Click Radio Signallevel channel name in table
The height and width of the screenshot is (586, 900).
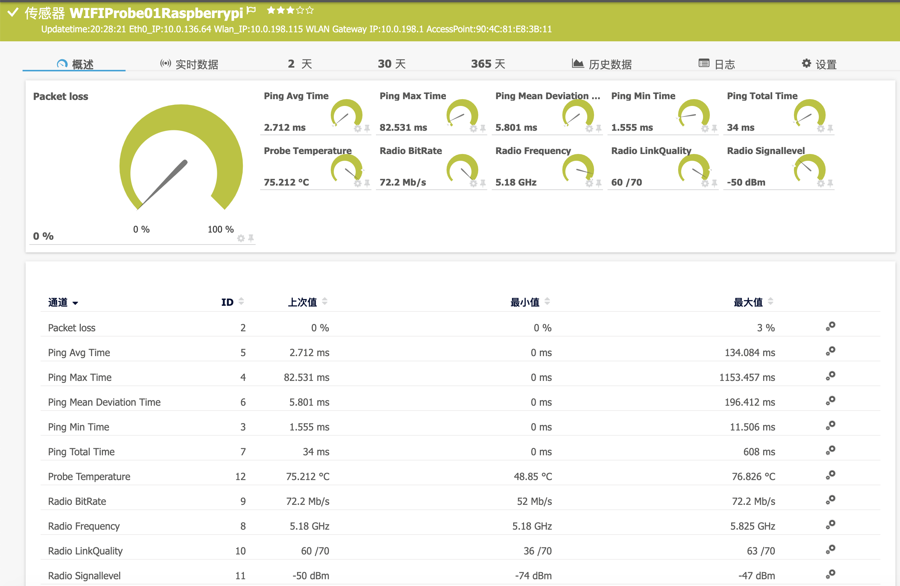coord(84,575)
